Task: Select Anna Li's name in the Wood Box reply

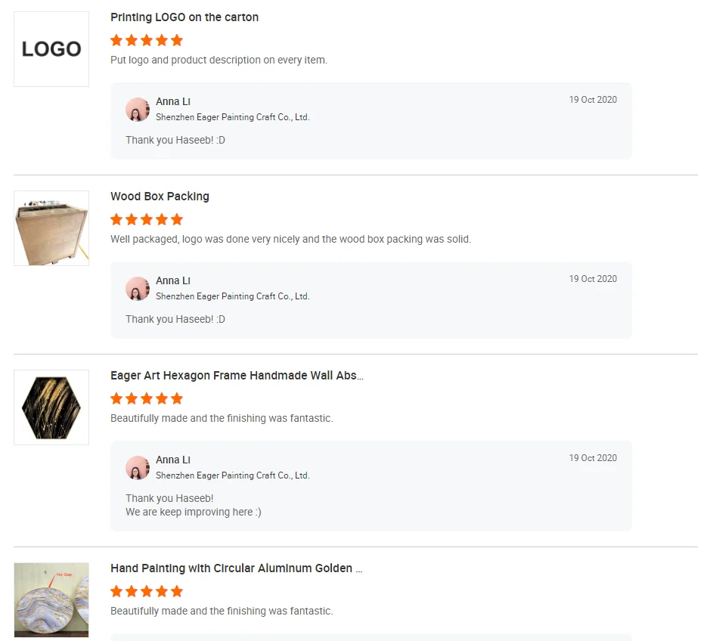Action: [173, 280]
